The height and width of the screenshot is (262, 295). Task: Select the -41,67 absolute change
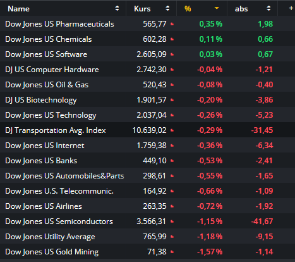(262, 221)
